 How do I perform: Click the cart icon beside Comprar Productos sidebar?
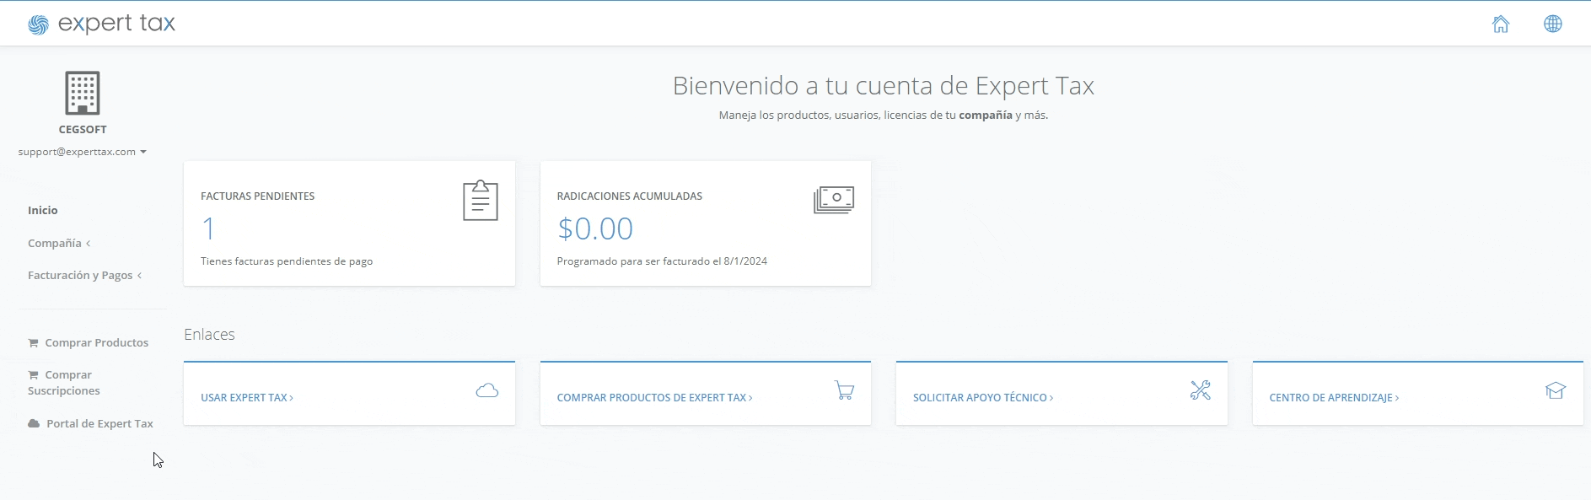[33, 343]
